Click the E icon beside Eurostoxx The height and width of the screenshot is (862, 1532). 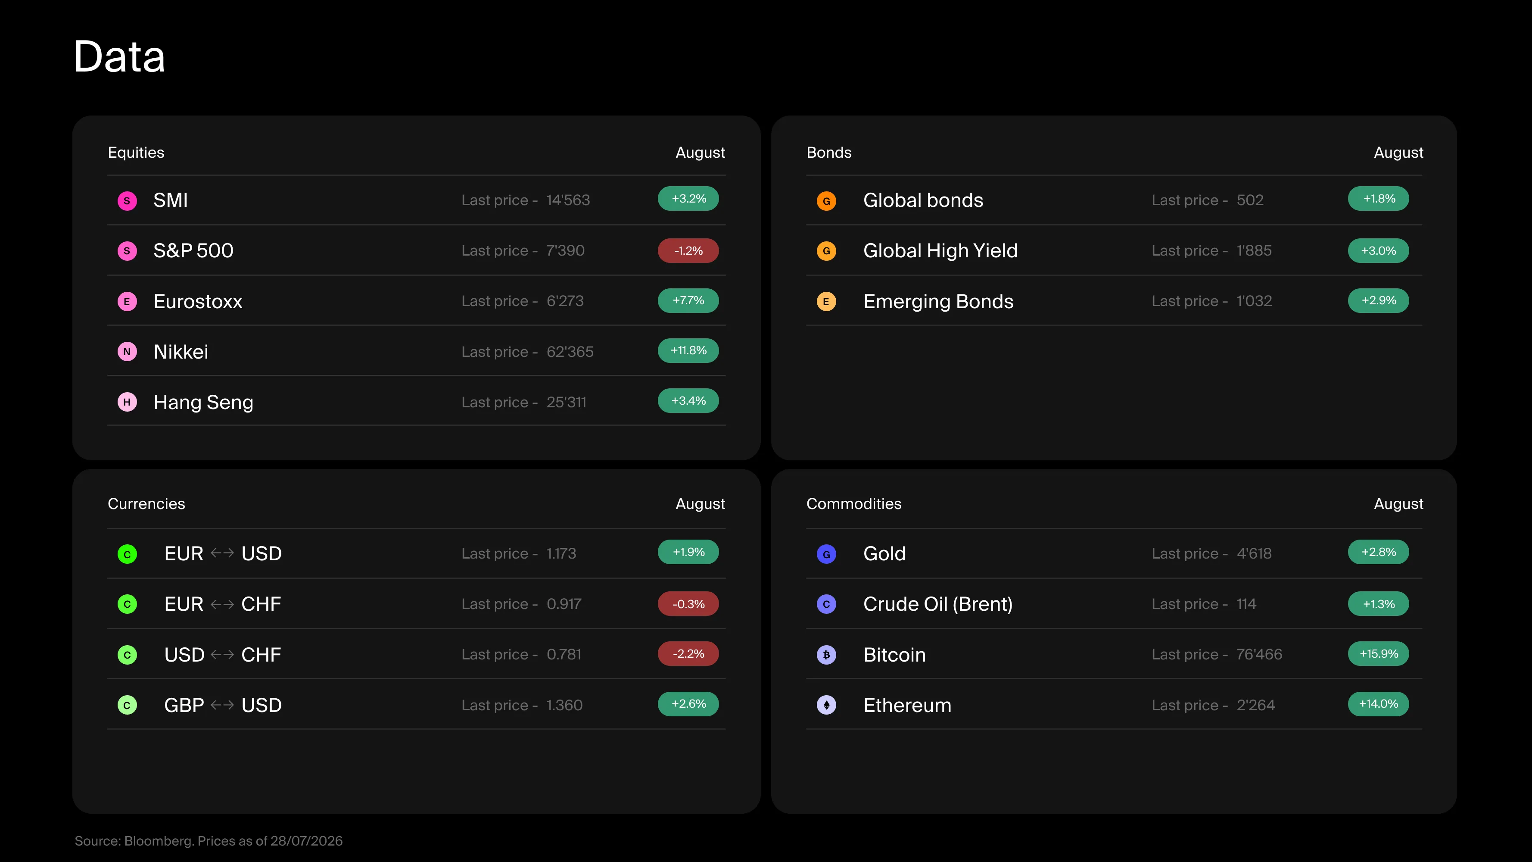click(x=127, y=301)
